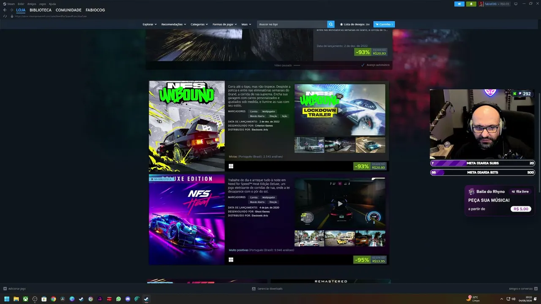Open the NFS Unbound cover art
This screenshot has height=304, width=541.
pyautogui.click(x=187, y=126)
